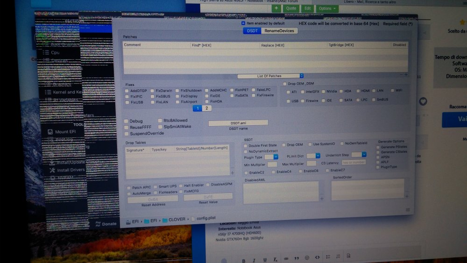Add an entry to the Drop Tables list
The width and height of the screenshot is (467, 263).
(232, 172)
